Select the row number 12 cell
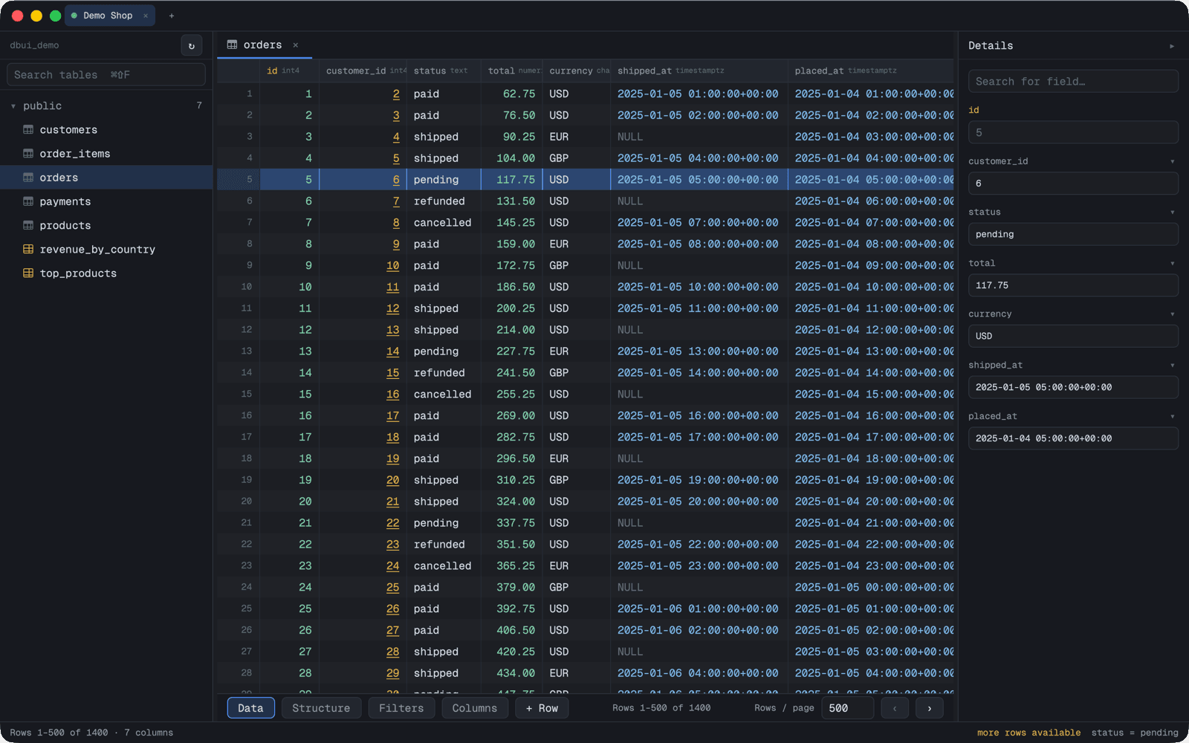The width and height of the screenshot is (1189, 743). (x=239, y=330)
